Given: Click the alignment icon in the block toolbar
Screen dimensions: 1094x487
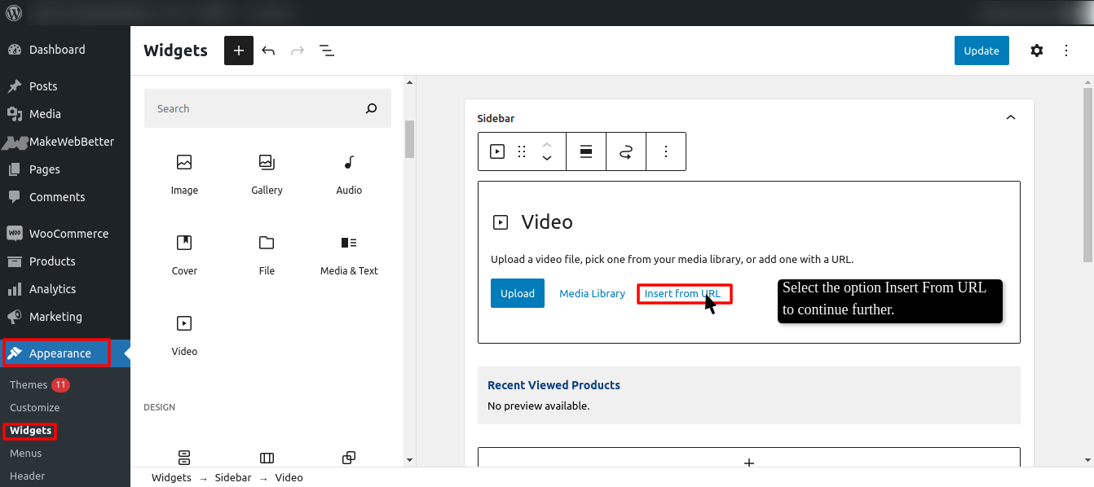Looking at the screenshot, I should point(586,151).
